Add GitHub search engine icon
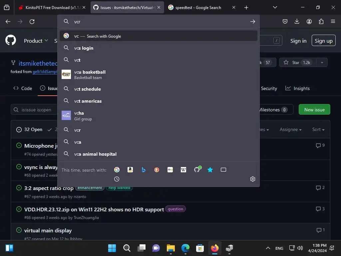The height and width of the screenshot is (256, 341). (x=197, y=169)
